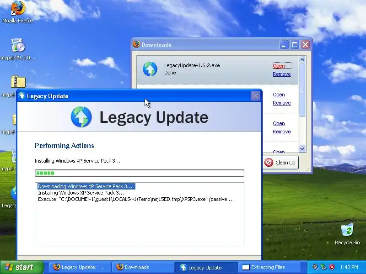Open the Recycle Bin
Screen dimensions: 366x274
(347, 234)
